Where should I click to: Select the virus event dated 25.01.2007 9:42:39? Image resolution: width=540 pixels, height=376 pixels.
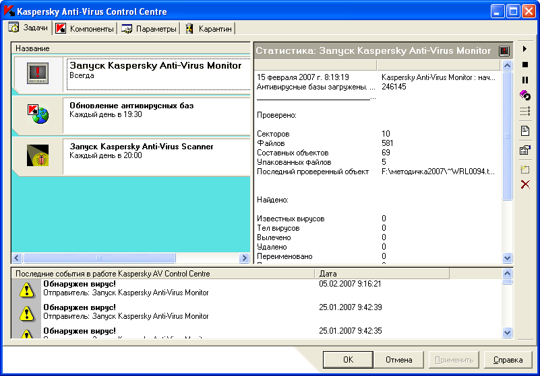(x=257, y=311)
